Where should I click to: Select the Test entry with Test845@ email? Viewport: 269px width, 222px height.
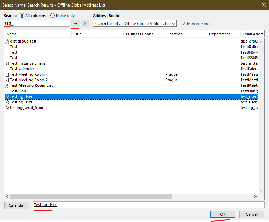click(x=131, y=52)
